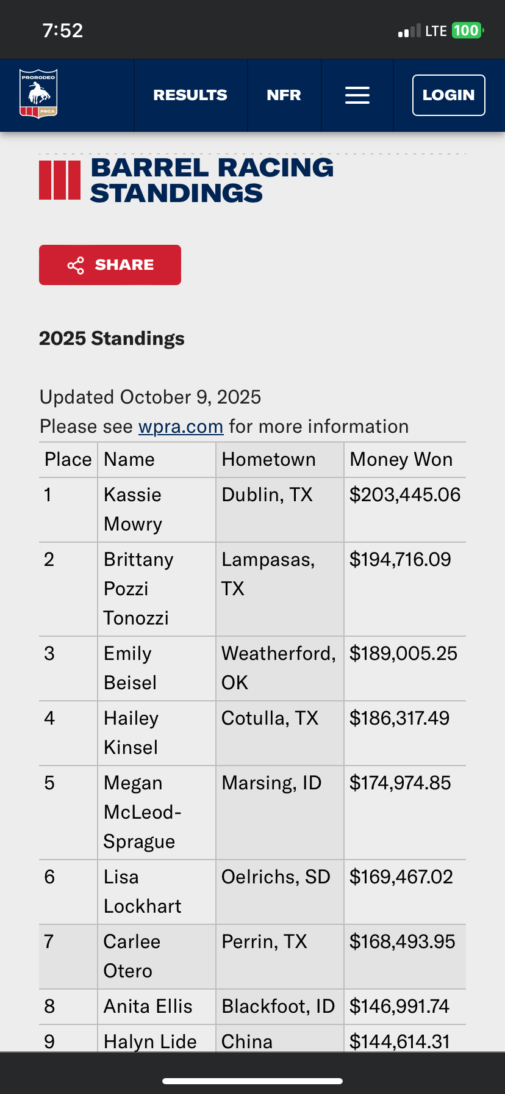This screenshot has width=505, height=1094.
Task: Open the RESULTS menu item
Action: tap(190, 95)
